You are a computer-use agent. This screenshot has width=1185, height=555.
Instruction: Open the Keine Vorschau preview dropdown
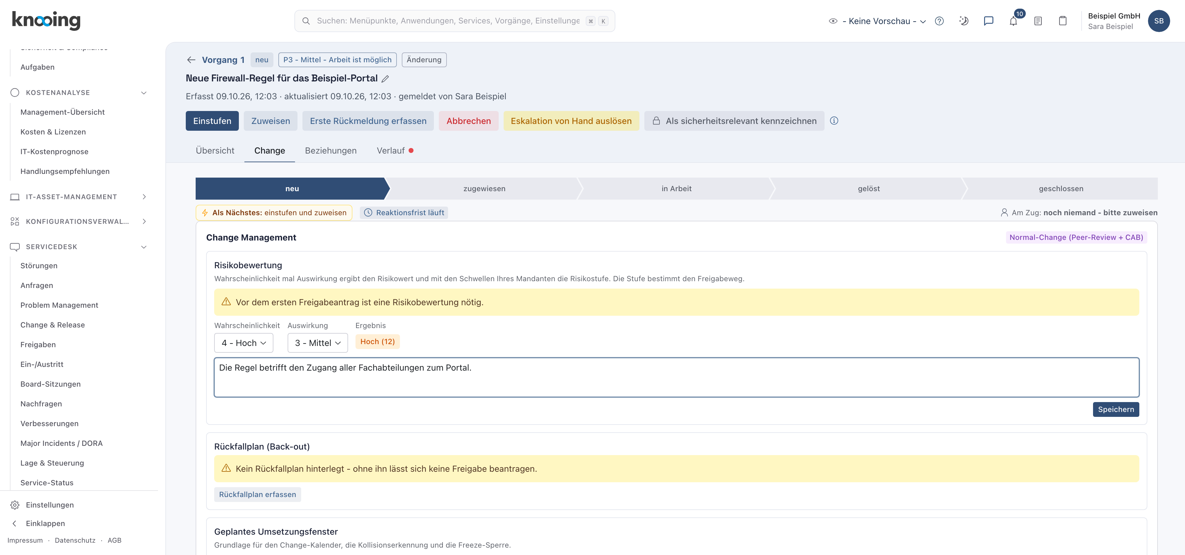coord(877,21)
